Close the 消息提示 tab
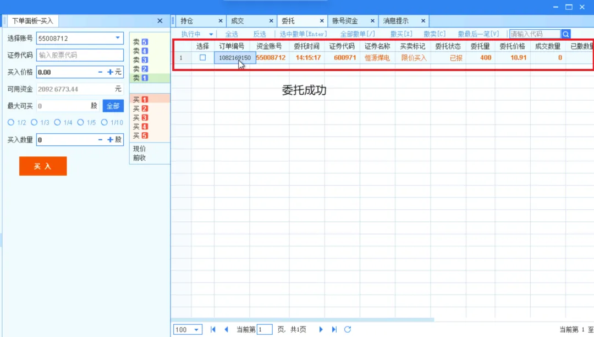 tap(423, 21)
